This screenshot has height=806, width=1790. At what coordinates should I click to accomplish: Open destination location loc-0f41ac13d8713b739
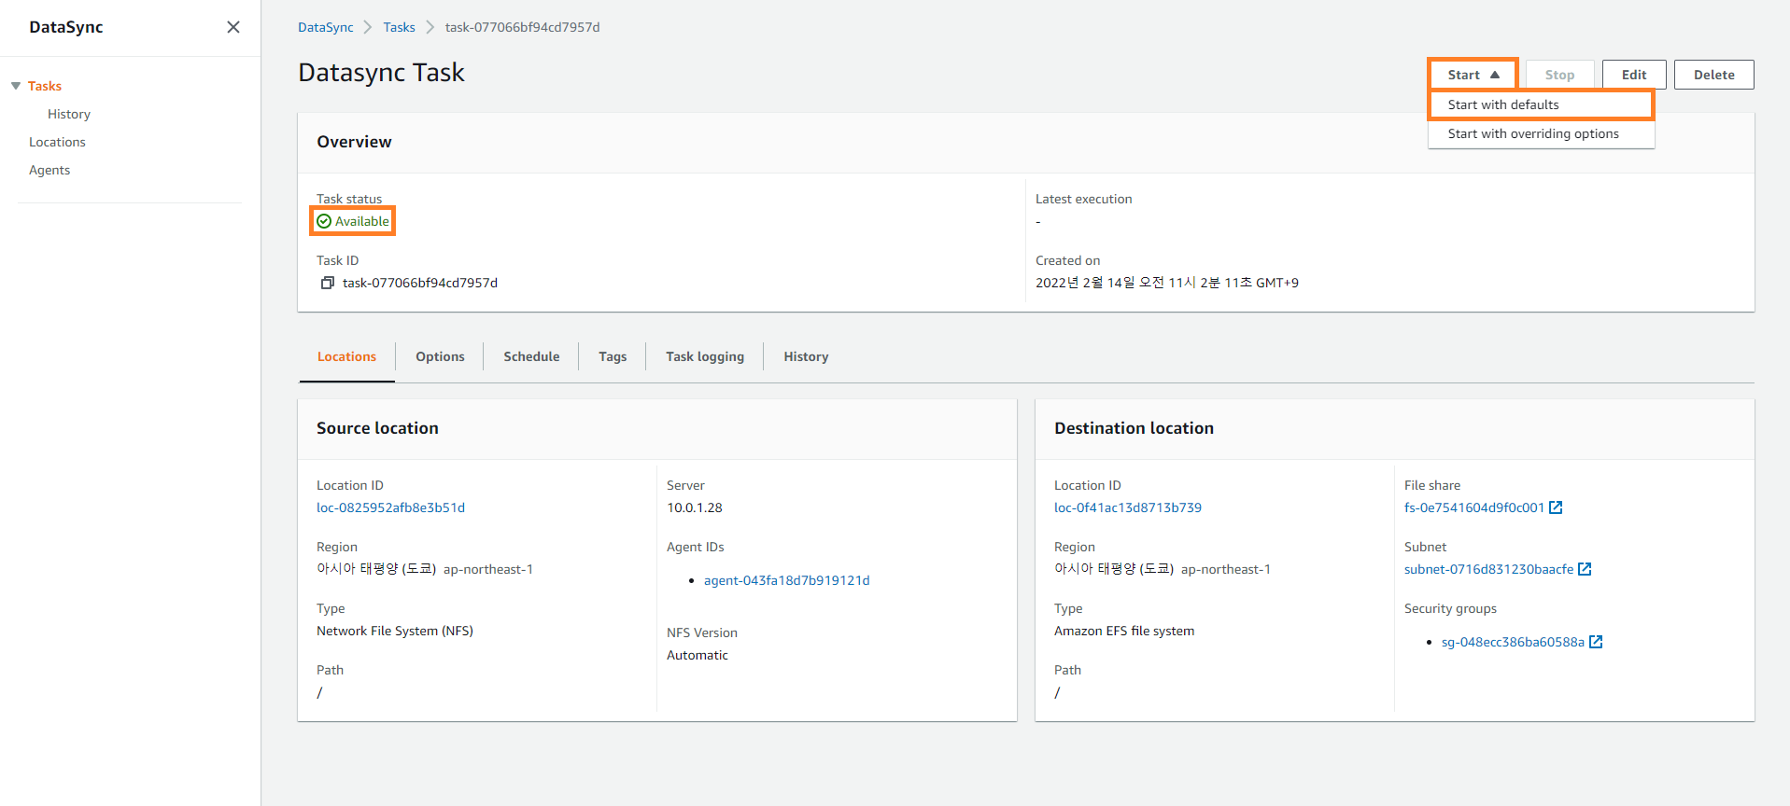point(1128,507)
